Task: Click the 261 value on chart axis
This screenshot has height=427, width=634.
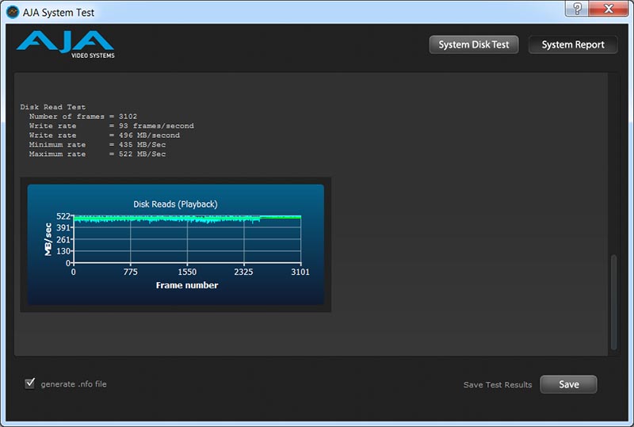Action: [x=63, y=239]
